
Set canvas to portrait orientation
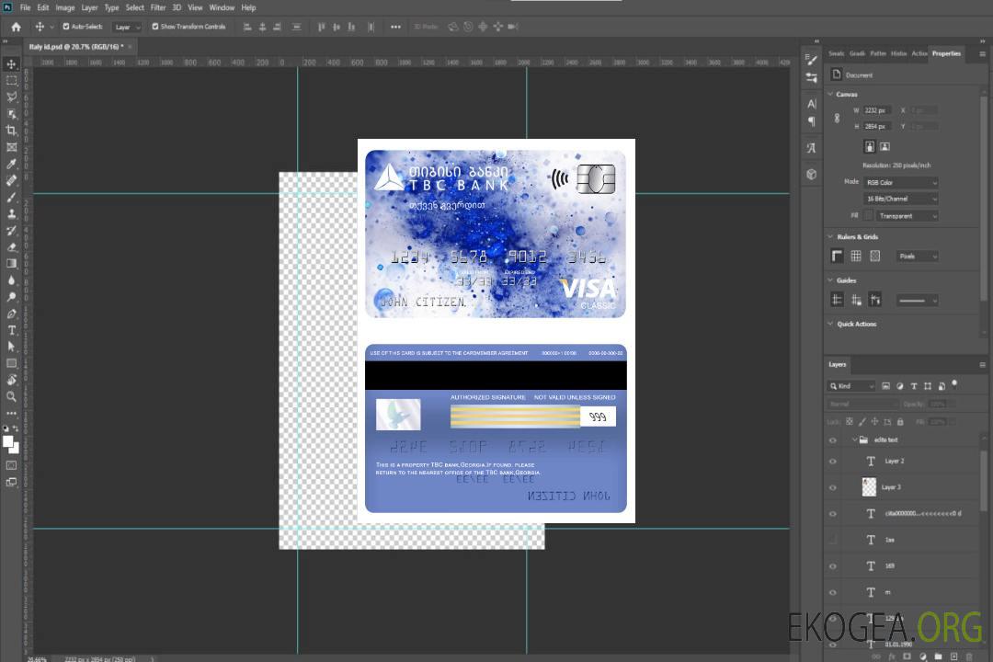[x=870, y=147]
